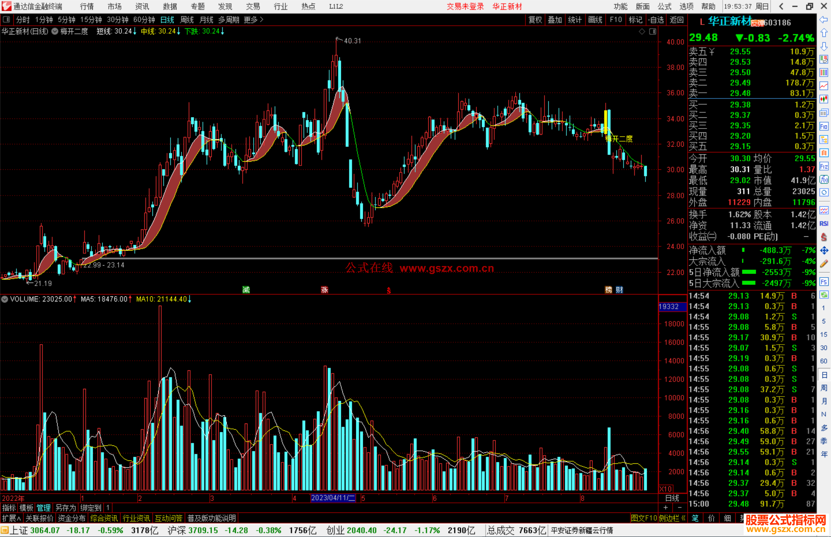Image resolution: width=831 pixels, height=537 pixels.
Task: Click the 另存为 button at bottom
Action: (65, 508)
